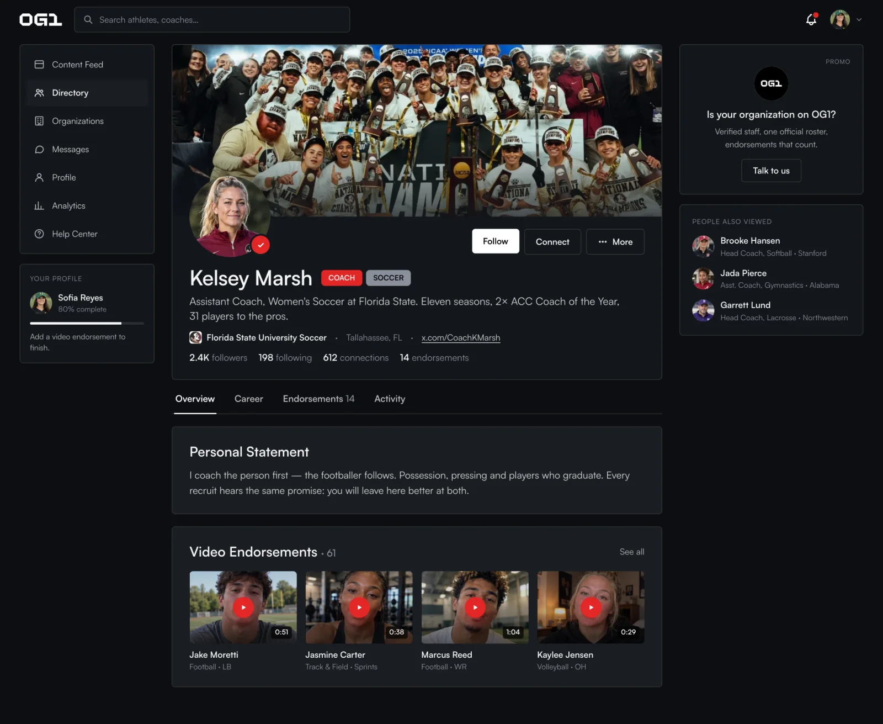883x724 pixels.
Task: Focus the Search athletes, coaches field
Action: [x=212, y=20]
